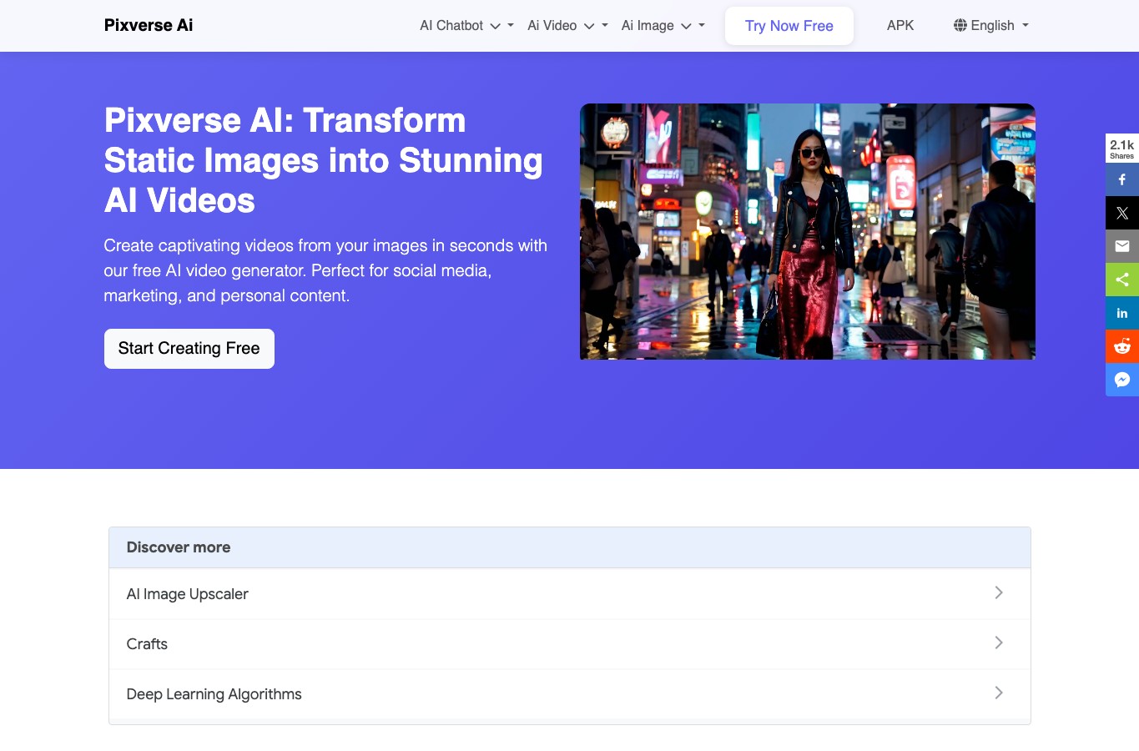Image resolution: width=1139 pixels, height=751 pixels.
Task: Open the AI Image Upscaler link
Action: [x=570, y=594]
